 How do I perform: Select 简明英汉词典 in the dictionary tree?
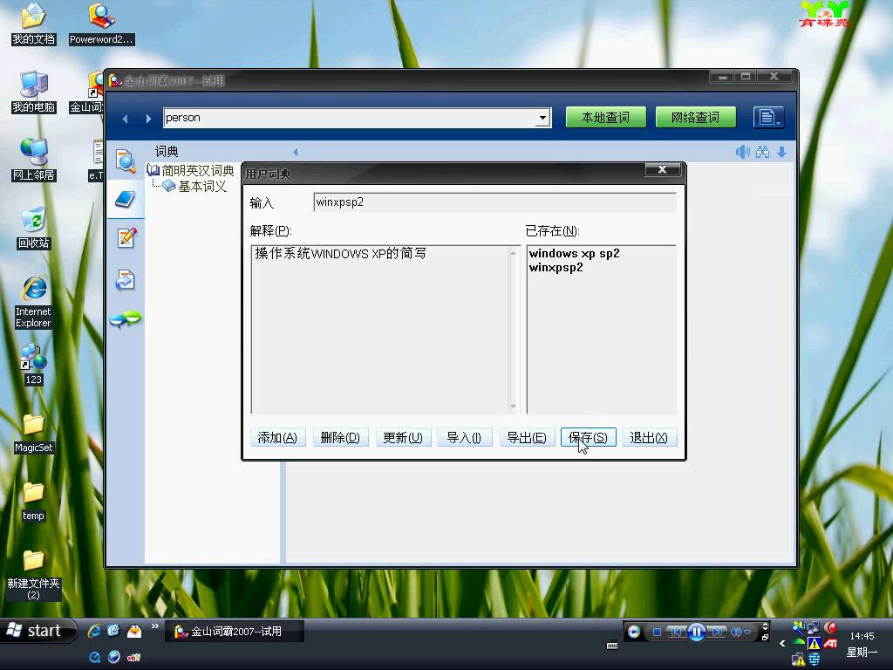coord(198,170)
